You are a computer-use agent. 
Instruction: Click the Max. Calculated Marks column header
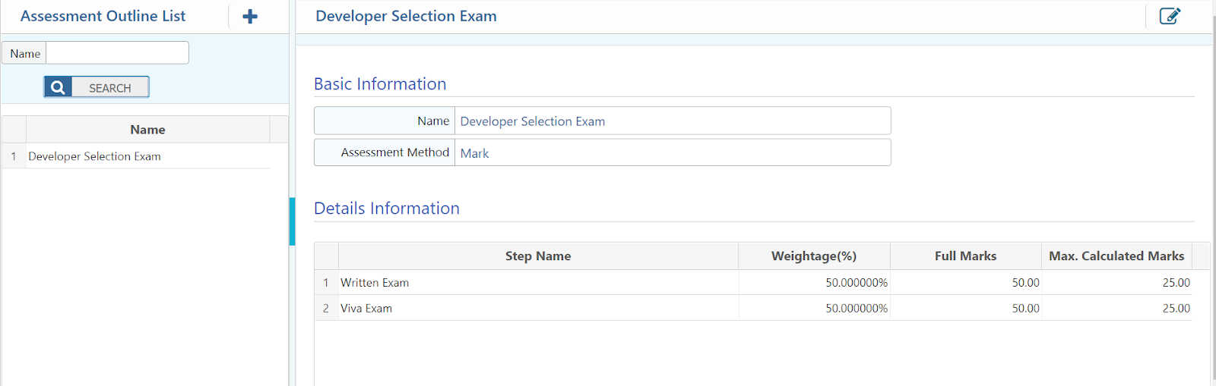[x=1116, y=256]
